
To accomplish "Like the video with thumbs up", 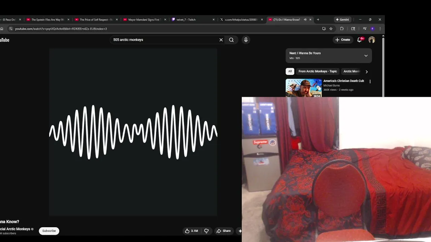I will tap(191, 231).
